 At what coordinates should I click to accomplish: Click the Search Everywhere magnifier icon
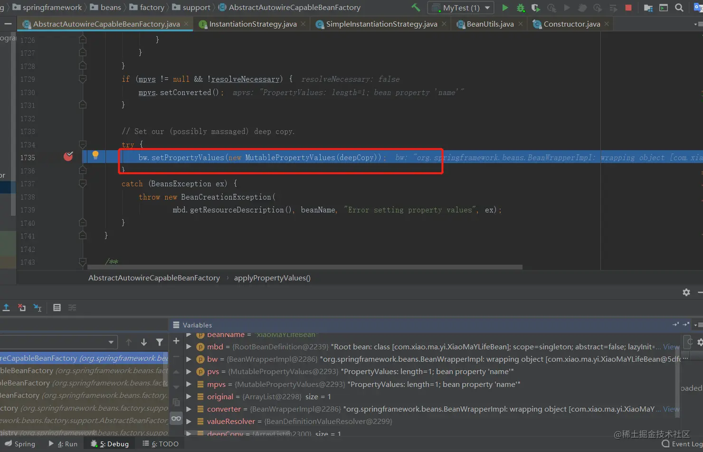(679, 8)
